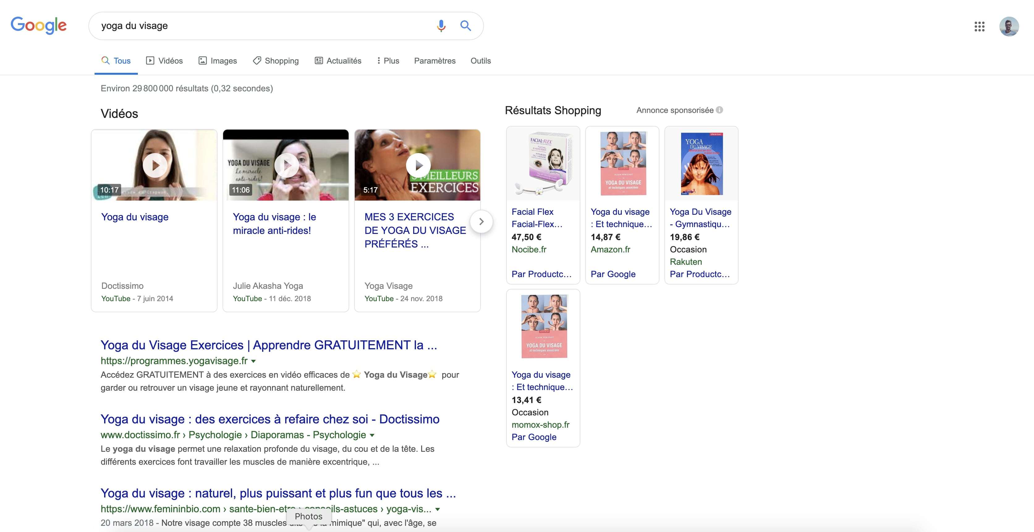Expand the Plus menu
The height and width of the screenshot is (532, 1034).
coord(388,61)
